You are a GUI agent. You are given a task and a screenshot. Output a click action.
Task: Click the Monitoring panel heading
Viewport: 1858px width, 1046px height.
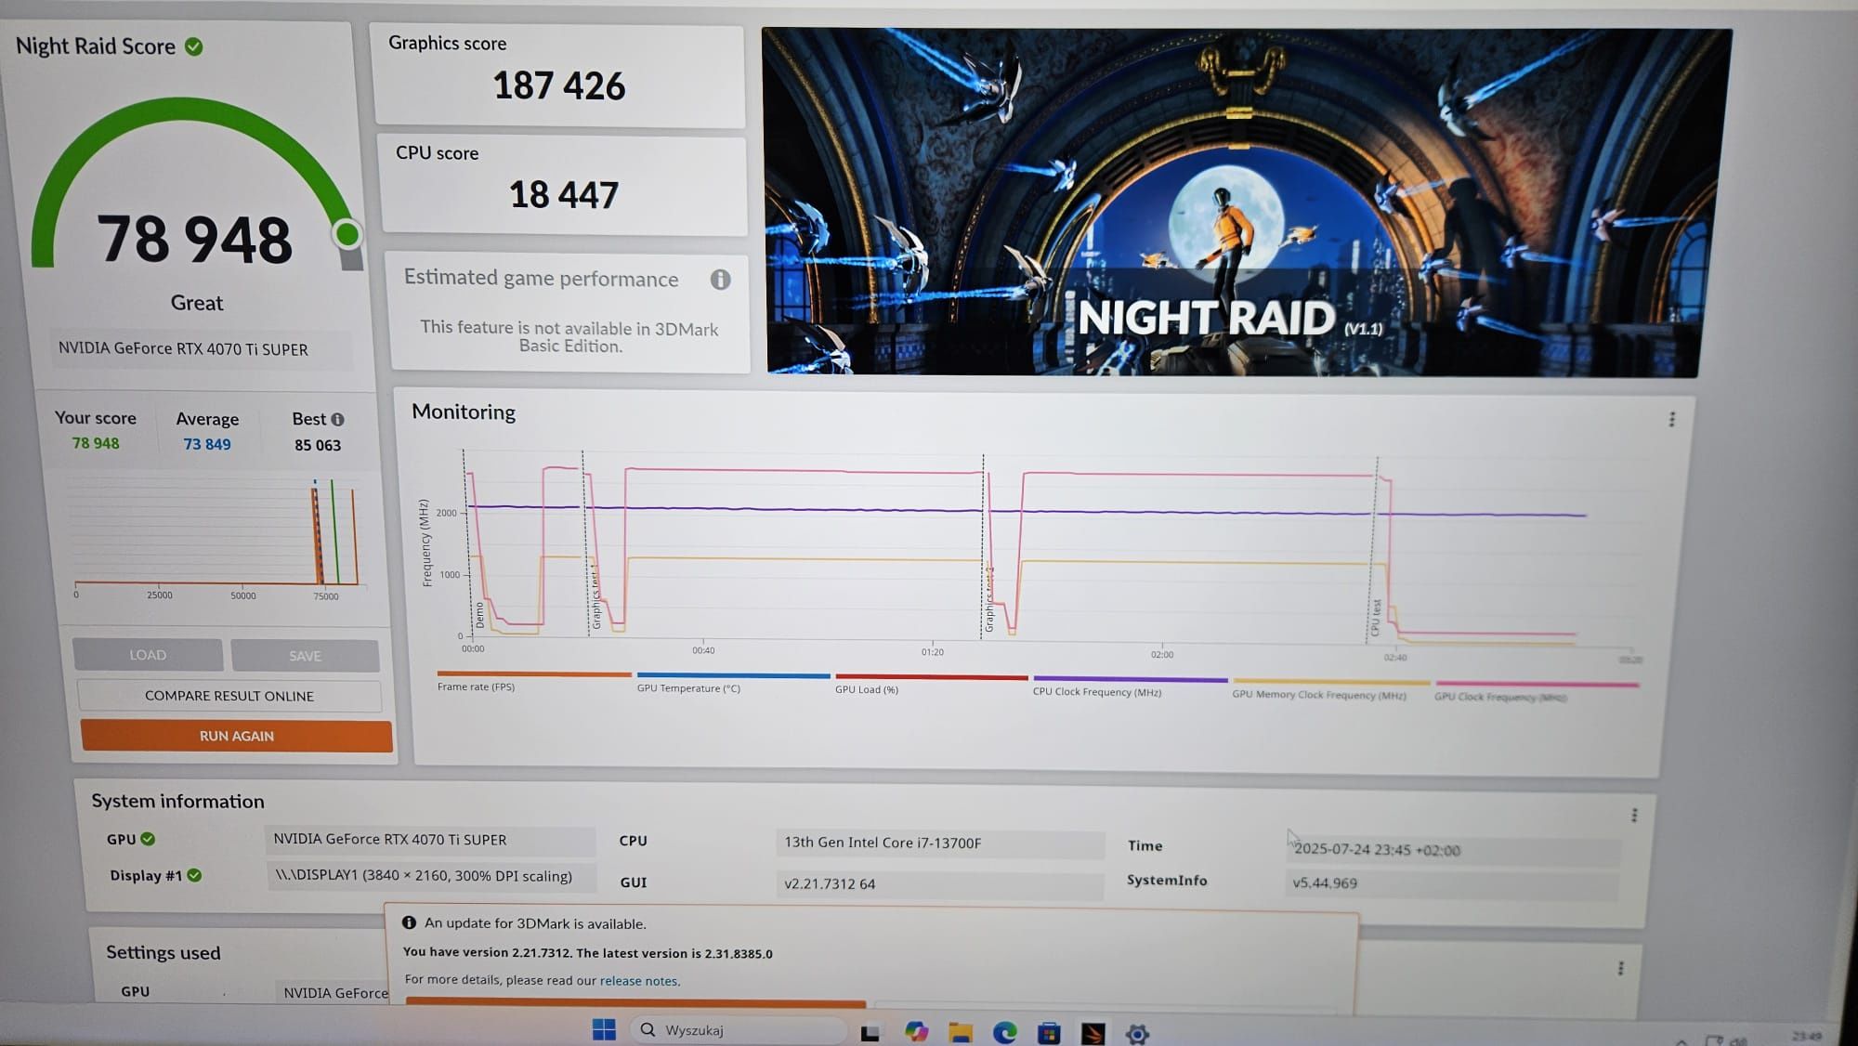tap(464, 412)
